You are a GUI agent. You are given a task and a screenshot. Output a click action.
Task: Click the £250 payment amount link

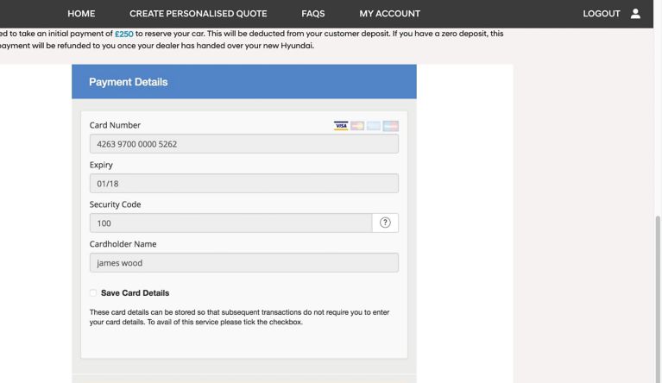[124, 34]
